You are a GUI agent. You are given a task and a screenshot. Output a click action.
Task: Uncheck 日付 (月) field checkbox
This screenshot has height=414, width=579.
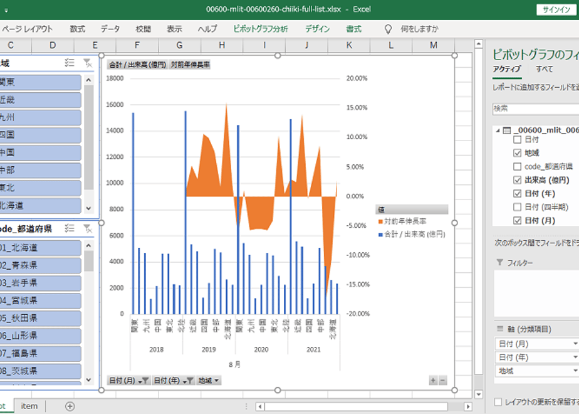(518, 221)
